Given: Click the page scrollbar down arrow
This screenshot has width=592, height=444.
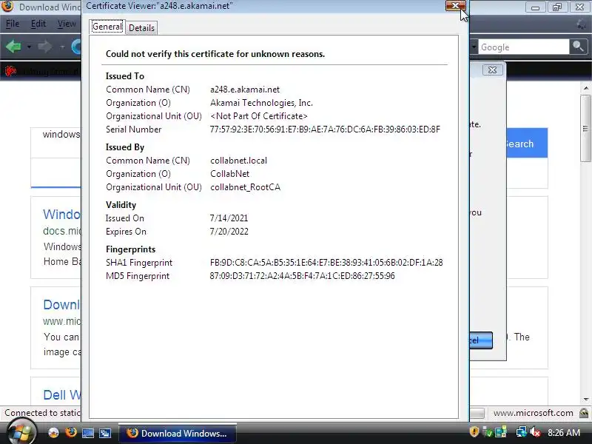Looking at the screenshot, I should click(586, 400).
